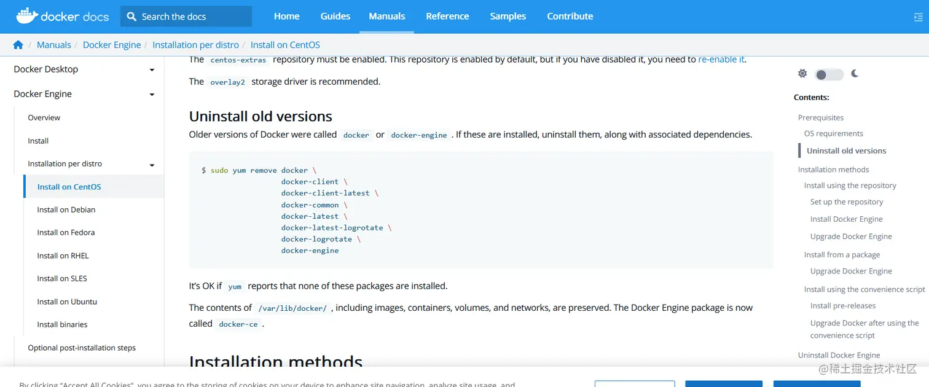
Task: Expand the Docker Desktop section arrow
Action: [152, 70]
